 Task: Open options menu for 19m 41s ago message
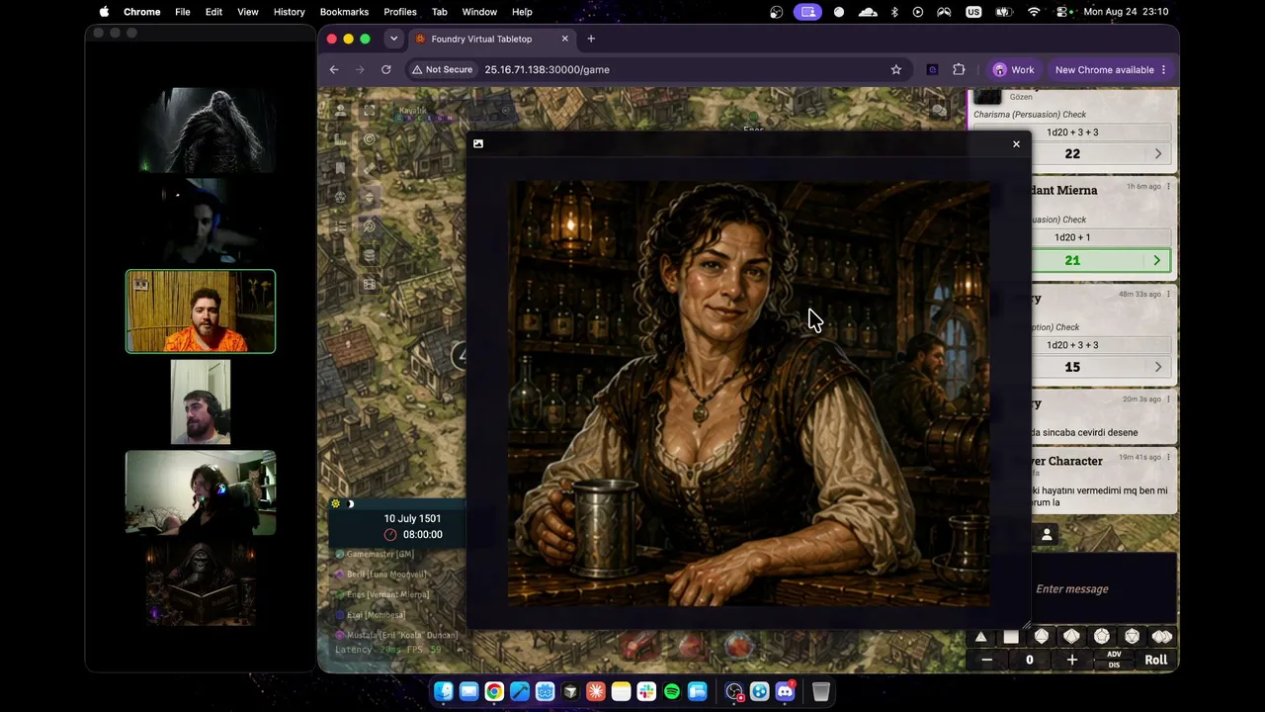1168,457
